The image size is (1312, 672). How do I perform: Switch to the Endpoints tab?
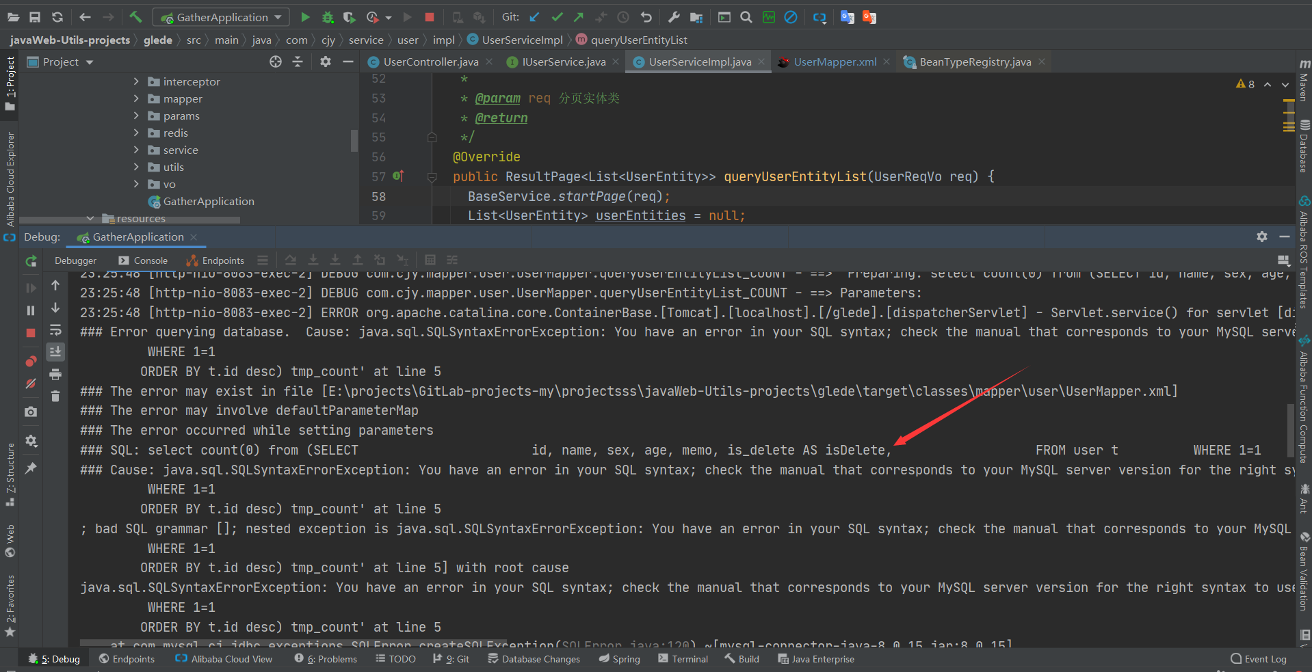[x=215, y=260]
